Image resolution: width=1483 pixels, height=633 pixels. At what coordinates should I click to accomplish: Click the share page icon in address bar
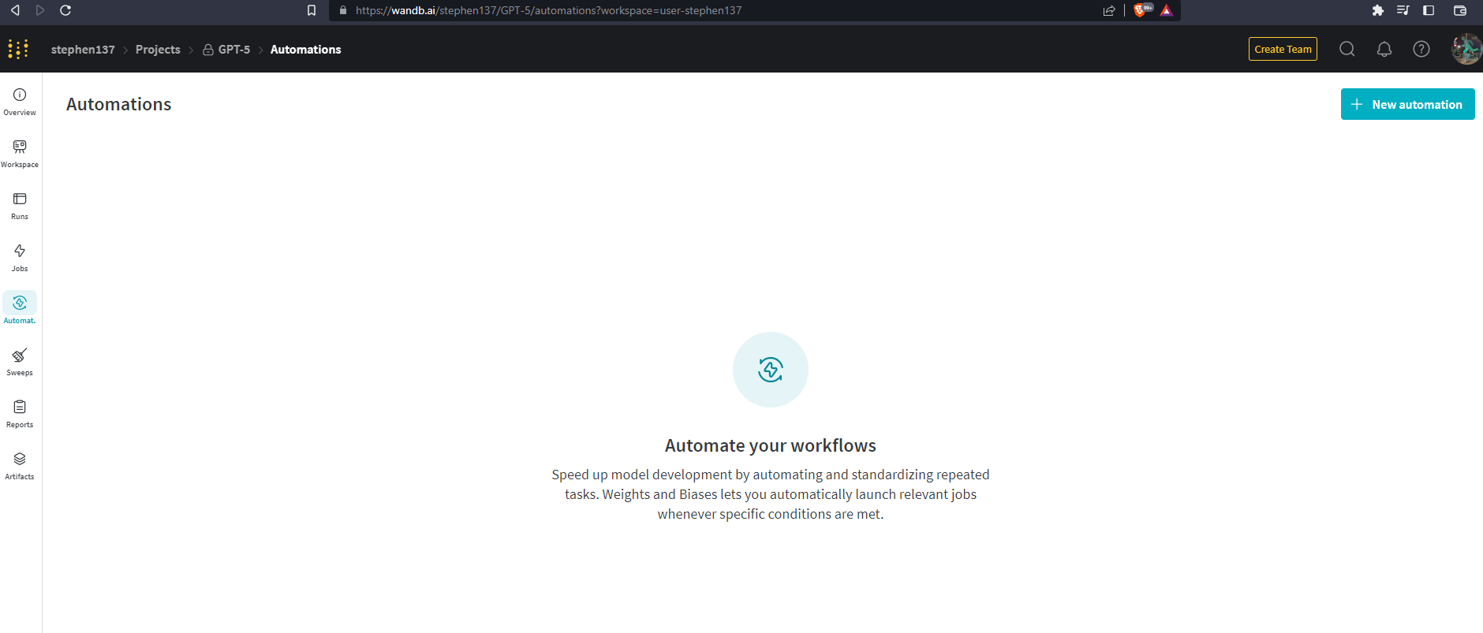[x=1109, y=10]
